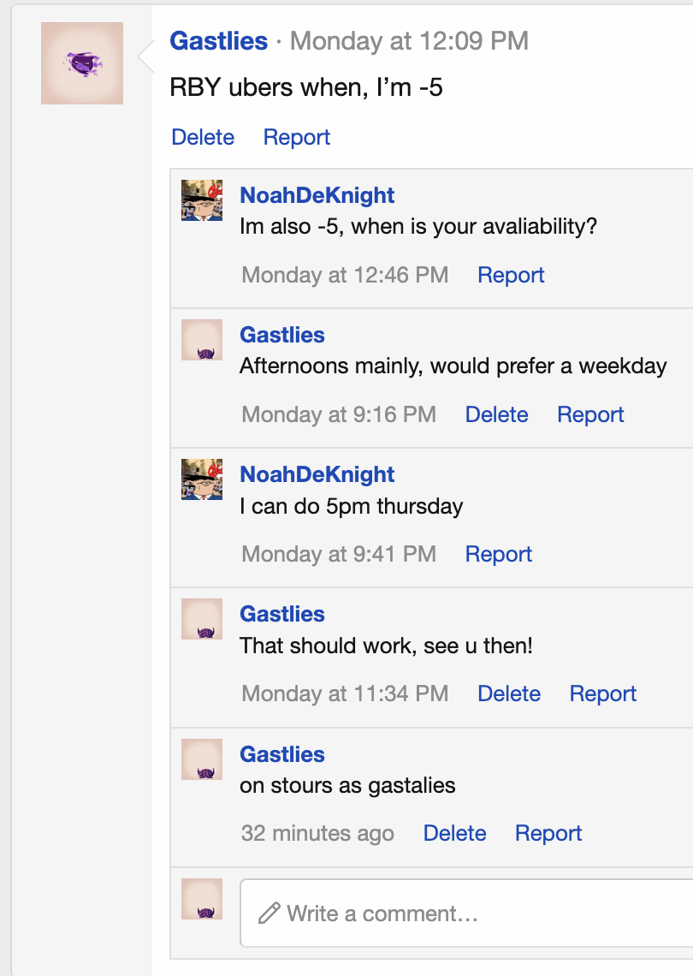This screenshot has width=693, height=976.
Task: Delete the comment posted 32 minutes ago
Action: tap(455, 832)
